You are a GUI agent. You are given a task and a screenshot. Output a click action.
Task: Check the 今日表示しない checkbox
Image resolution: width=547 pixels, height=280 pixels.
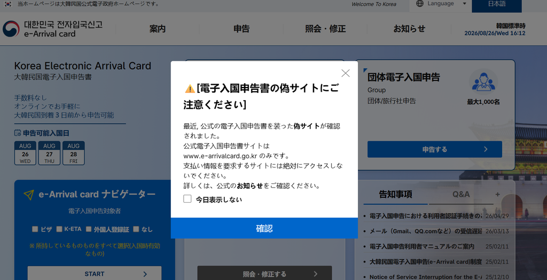[x=187, y=199]
